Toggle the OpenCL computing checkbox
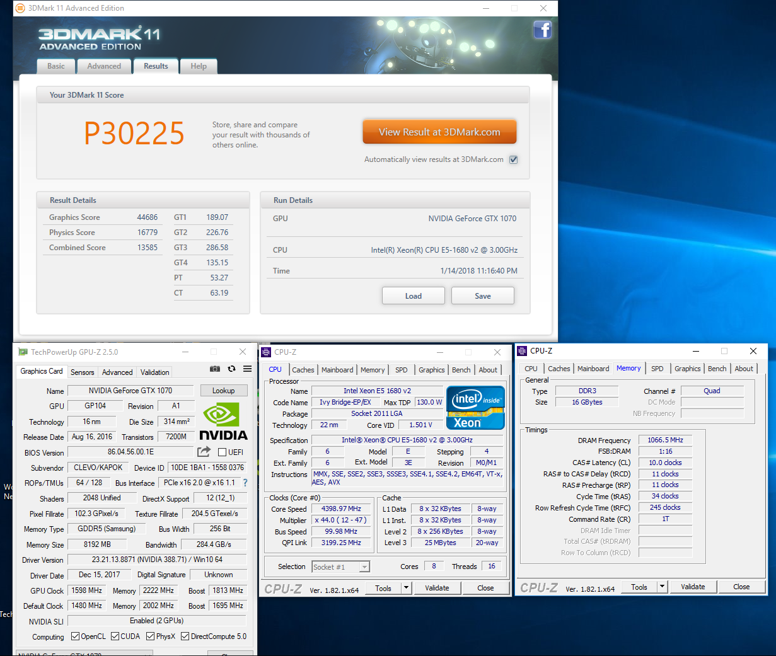776x656 pixels. coord(76,636)
